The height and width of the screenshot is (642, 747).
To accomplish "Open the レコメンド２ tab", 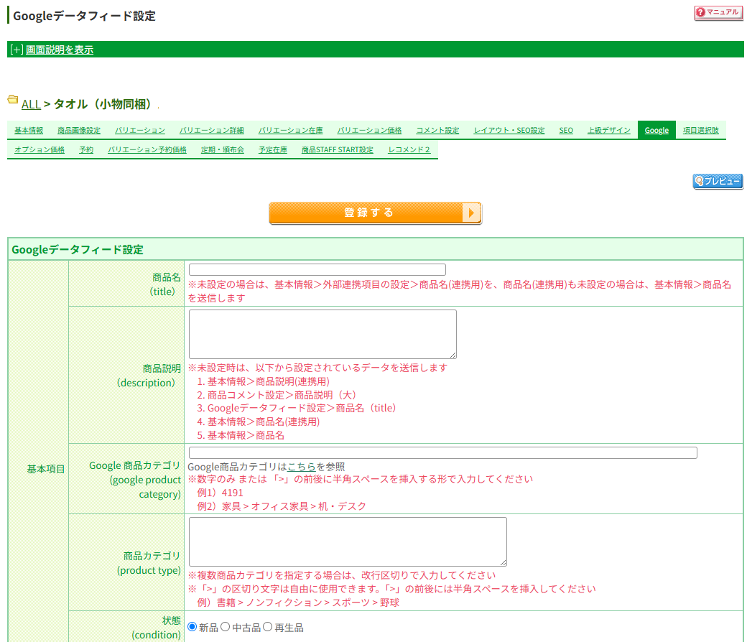I will (408, 150).
